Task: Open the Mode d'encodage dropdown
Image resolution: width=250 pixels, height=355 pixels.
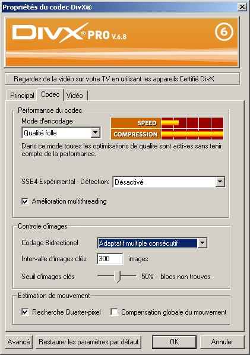Action: point(96,132)
